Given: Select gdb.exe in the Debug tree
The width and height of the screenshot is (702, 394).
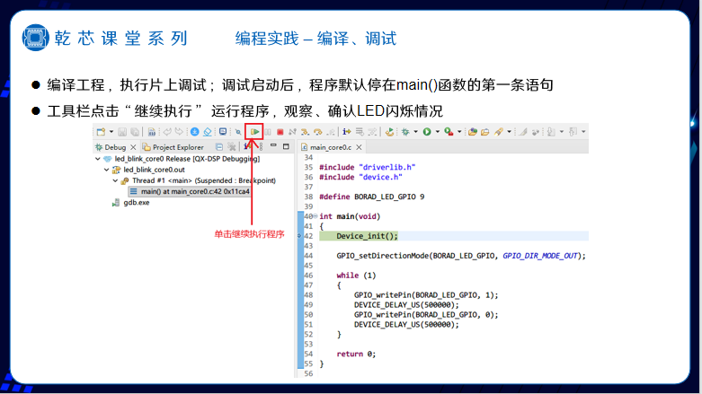Looking at the screenshot, I should click(x=136, y=203).
